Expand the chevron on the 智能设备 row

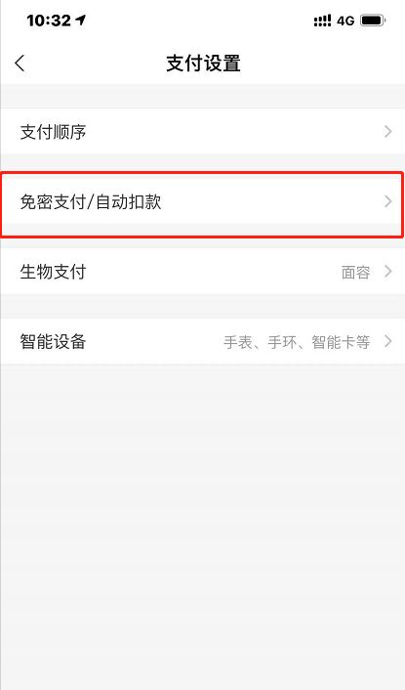pos(387,341)
